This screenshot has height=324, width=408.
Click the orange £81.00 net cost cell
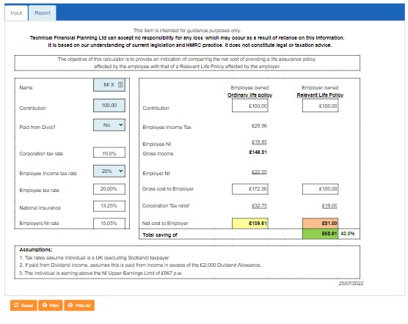point(321,223)
